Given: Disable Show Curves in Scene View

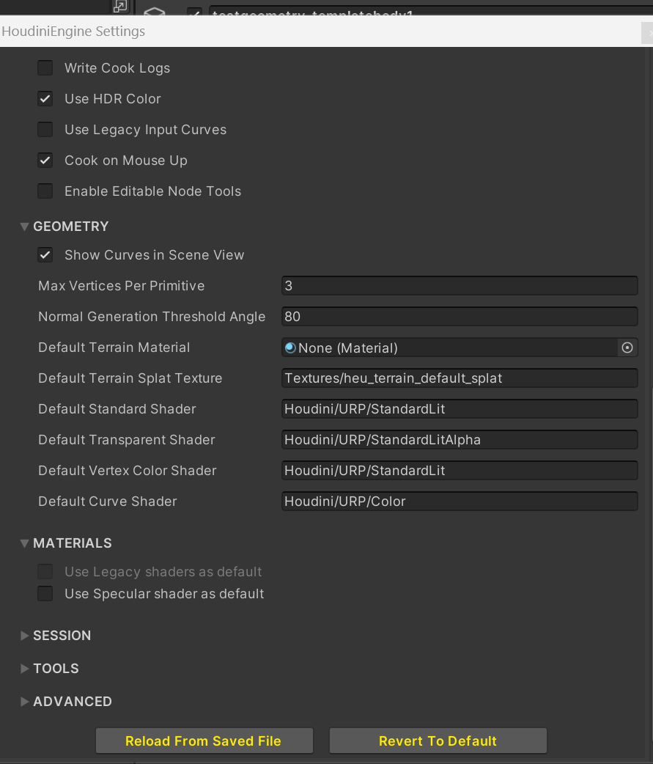Looking at the screenshot, I should click(x=45, y=254).
